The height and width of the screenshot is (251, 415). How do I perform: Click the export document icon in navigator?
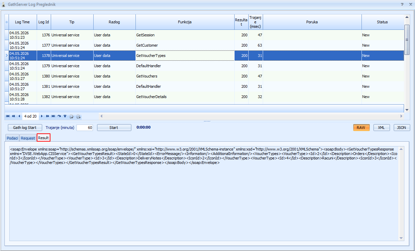[x=79, y=117]
